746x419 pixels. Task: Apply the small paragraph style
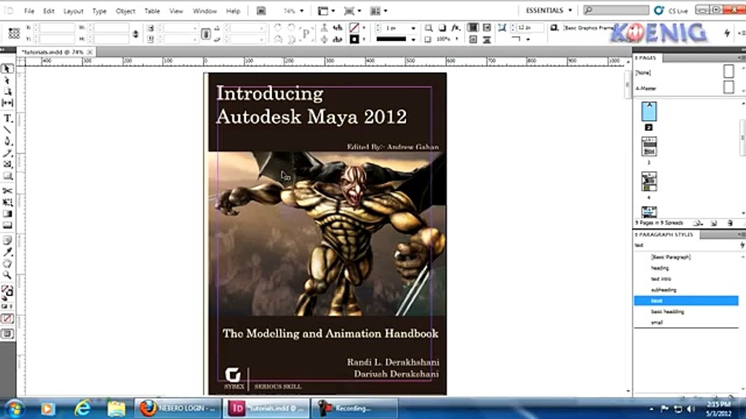point(657,322)
